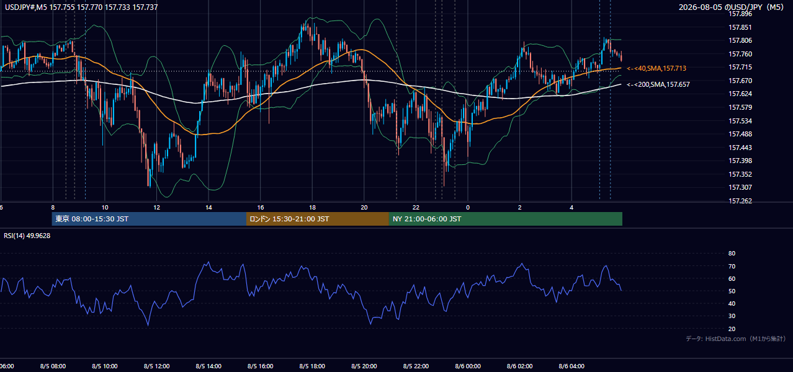Click the RSI scale value 20
This screenshot has width=793, height=372.
click(x=732, y=329)
